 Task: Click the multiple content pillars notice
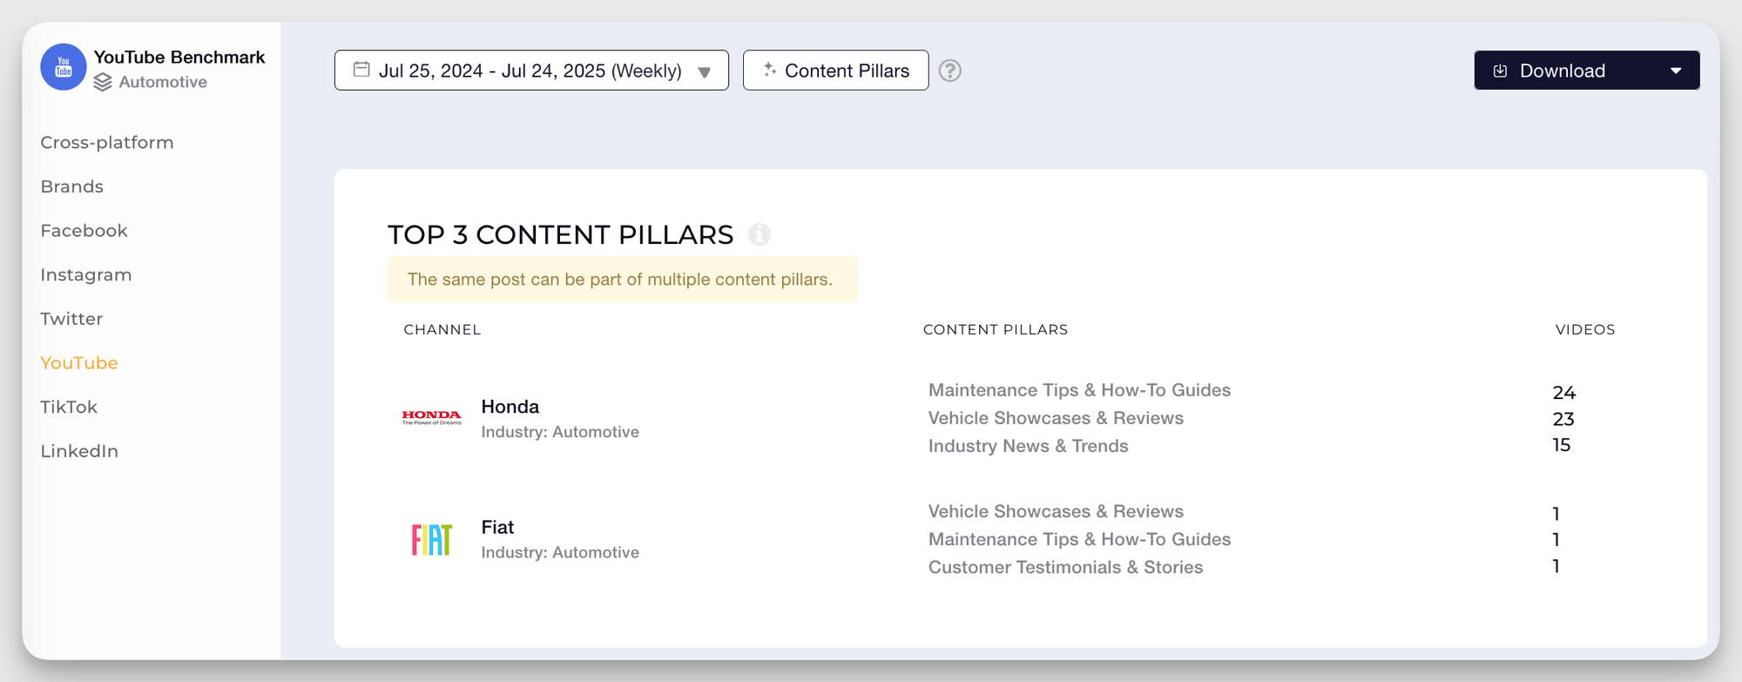(x=623, y=280)
